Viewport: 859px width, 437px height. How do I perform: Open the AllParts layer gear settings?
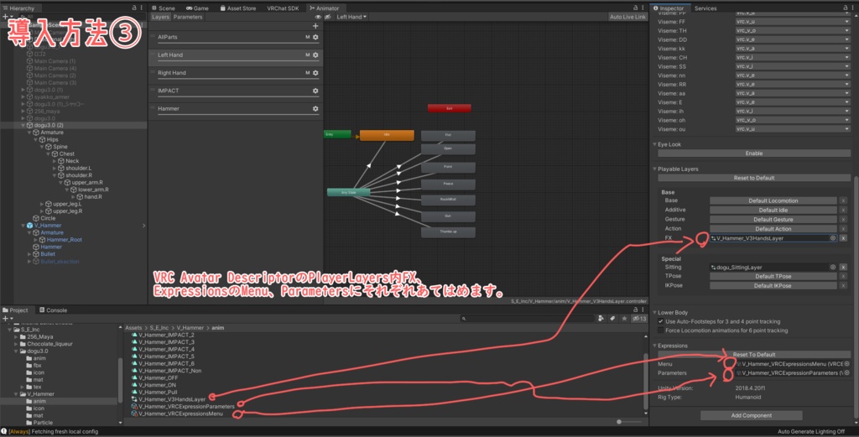pyautogui.click(x=315, y=37)
